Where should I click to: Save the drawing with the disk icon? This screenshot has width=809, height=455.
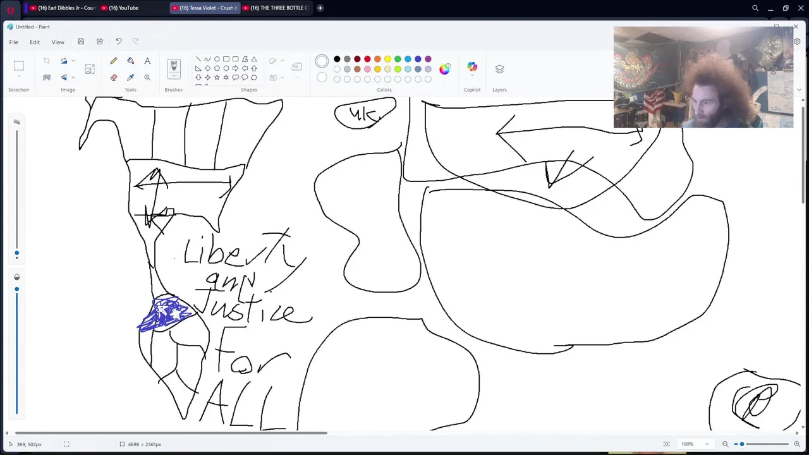[81, 42]
